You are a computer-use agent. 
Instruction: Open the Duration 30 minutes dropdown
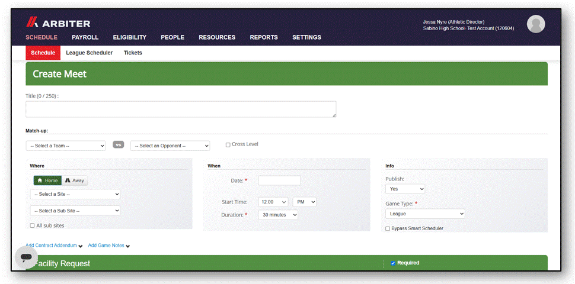(x=278, y=215)
